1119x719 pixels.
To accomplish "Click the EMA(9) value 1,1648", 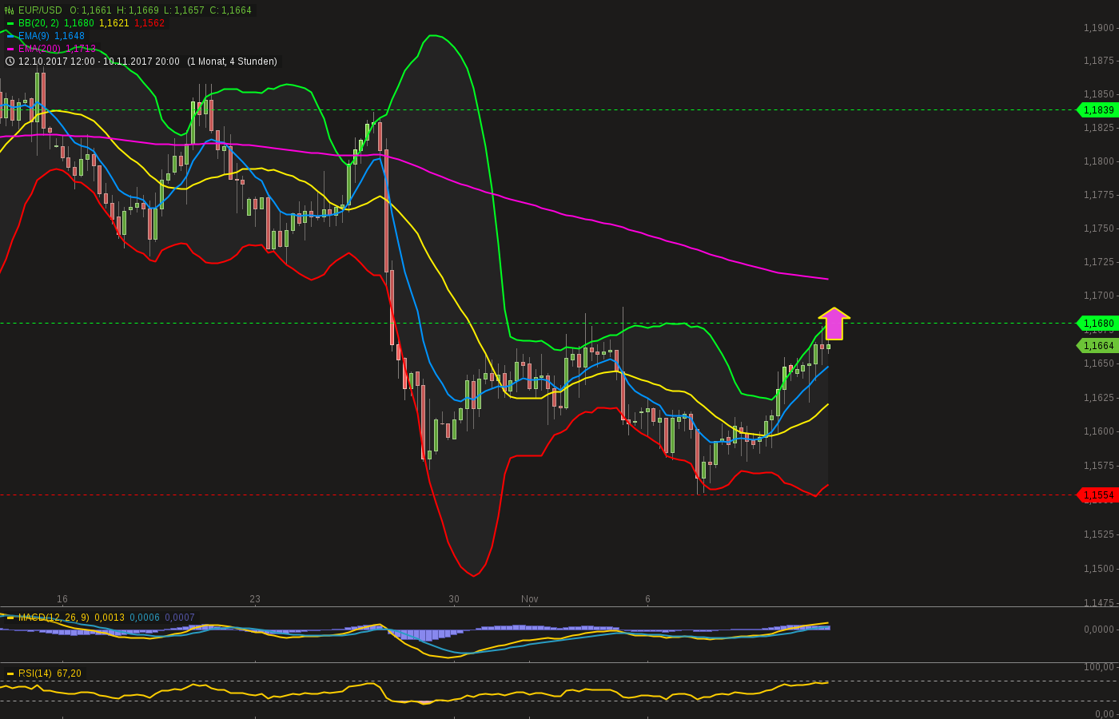I will pyautogui.click(x=70, y=36).
